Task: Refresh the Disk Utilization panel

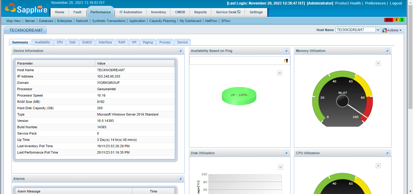Action: pos(286,153)
